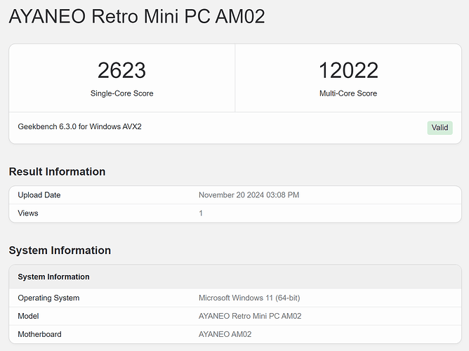Click the Single-Core Score label

(121, 93)
